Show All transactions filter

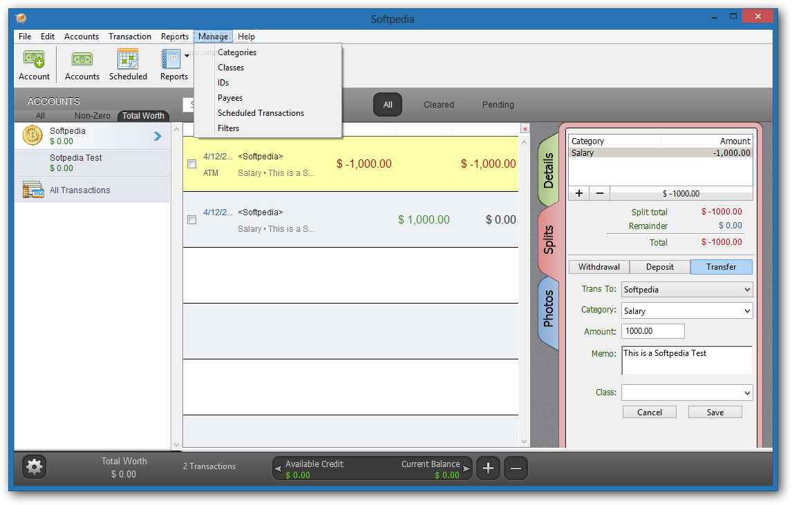(x=388, y=105)
